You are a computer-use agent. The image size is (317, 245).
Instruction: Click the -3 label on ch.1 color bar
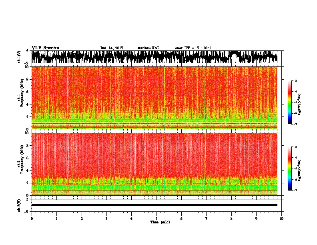coord(295,81)
